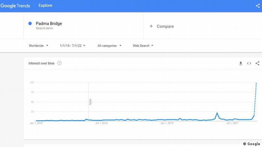Click the 2020 peak on the trend line
Image resolution: width=262 pixels, height=147 pixels.
[x=217, y=113]
